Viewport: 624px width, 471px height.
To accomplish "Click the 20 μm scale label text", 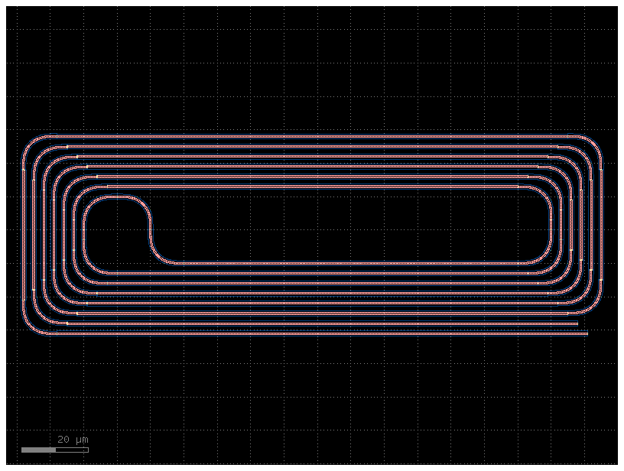I will click(73, 439).
